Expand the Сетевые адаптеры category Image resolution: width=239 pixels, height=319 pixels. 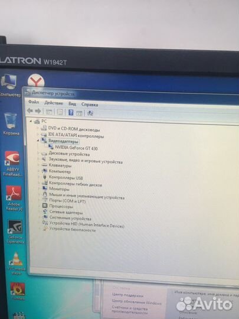40,212
